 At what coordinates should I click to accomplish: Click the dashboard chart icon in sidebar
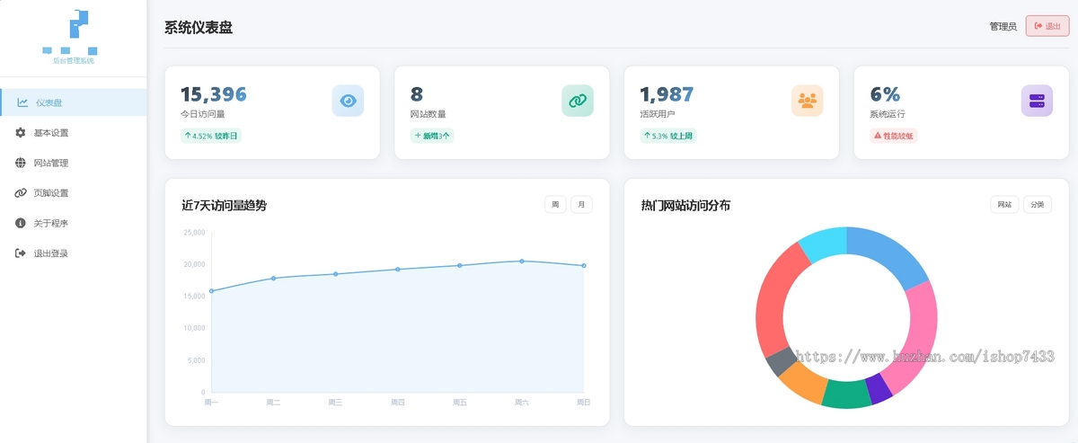[22, 102]
